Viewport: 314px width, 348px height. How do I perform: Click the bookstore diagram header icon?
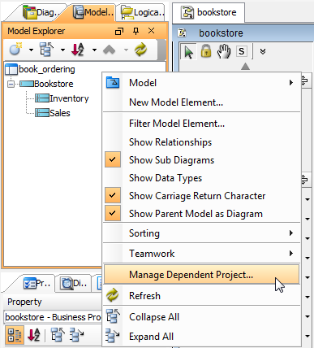182,33
